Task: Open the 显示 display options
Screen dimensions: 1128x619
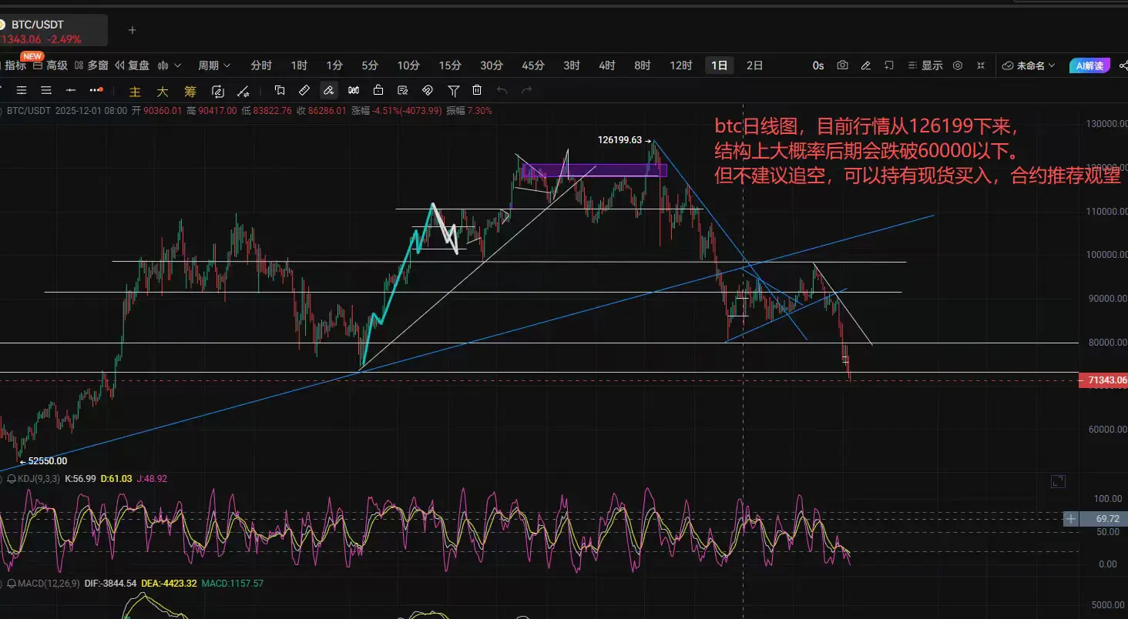Action: [x=925, y=65]
